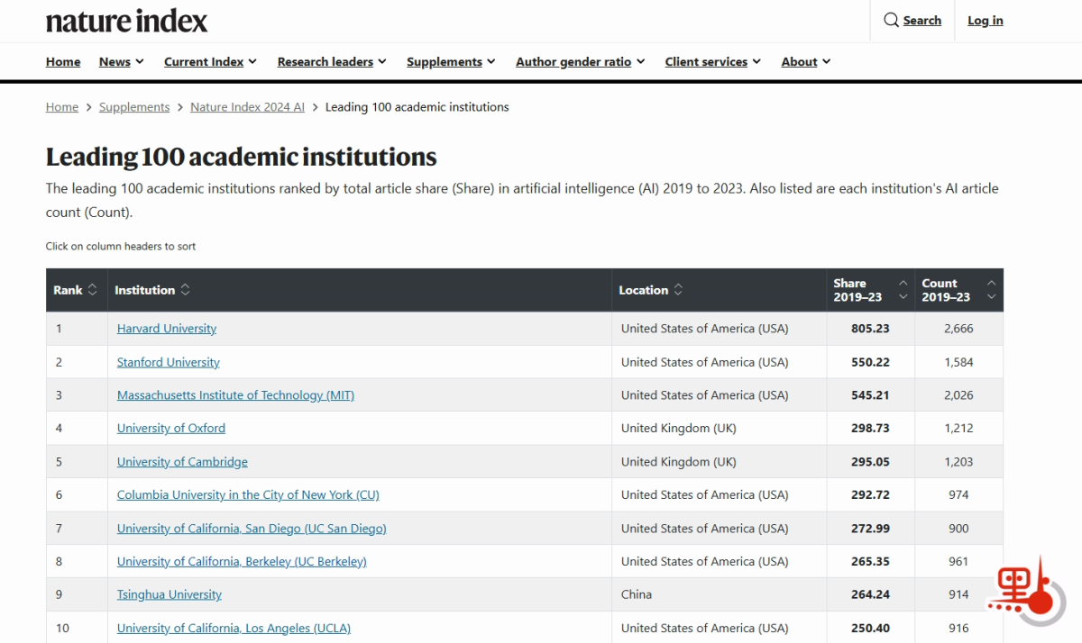Open the University of Oxford link

171,429
